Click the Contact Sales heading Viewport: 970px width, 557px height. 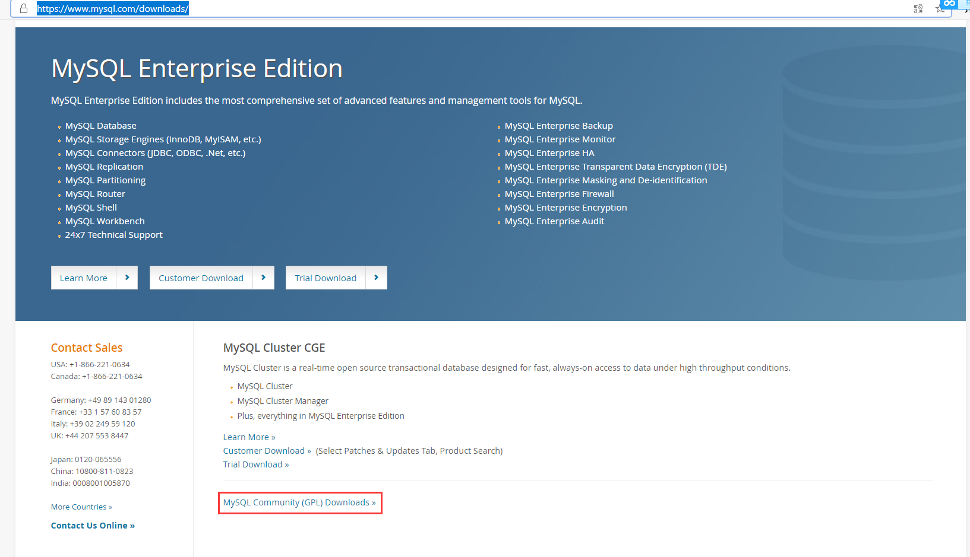(87, 348)
